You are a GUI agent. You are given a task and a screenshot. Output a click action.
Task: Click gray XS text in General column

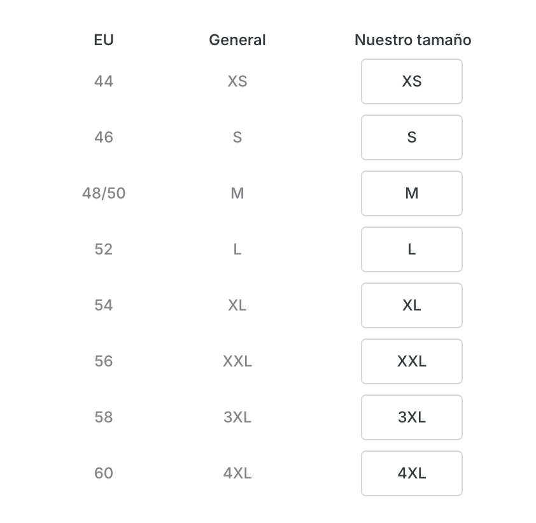[237, 81]
